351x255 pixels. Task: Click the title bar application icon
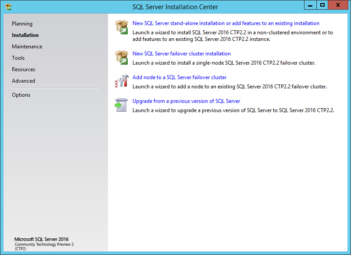point(8,7)
